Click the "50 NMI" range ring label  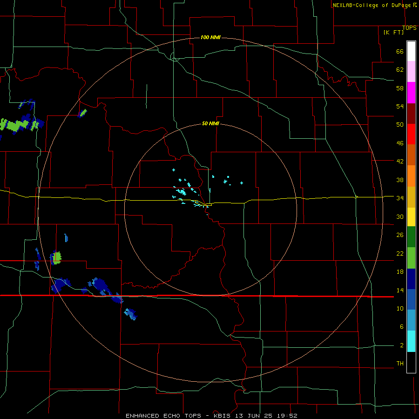210,123
